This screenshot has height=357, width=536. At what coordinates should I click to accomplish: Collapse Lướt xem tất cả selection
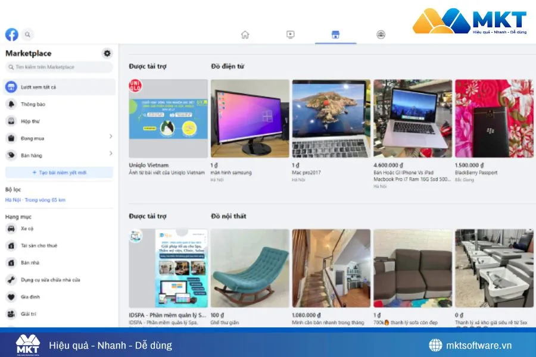tap(58, 87)
